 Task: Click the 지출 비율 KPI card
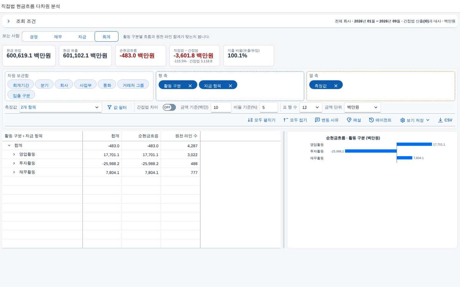(x=249, y=55)
